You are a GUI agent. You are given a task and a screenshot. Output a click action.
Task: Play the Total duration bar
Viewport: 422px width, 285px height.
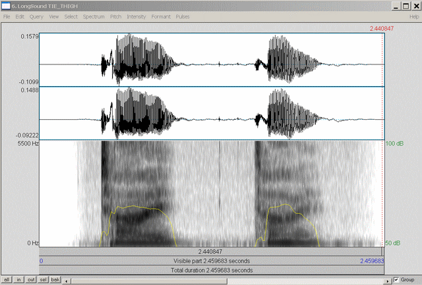(211, 270)
